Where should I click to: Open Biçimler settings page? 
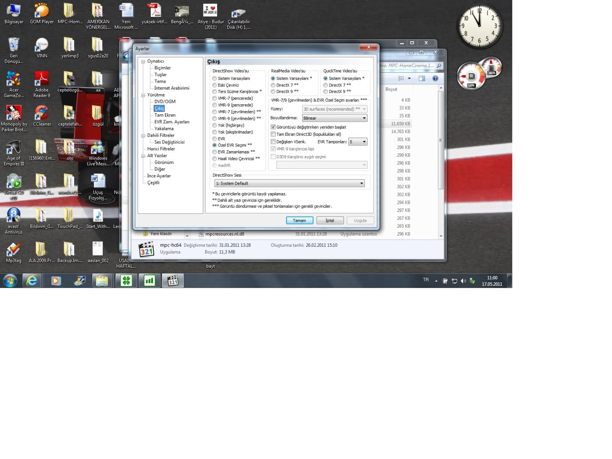point(163,68)
